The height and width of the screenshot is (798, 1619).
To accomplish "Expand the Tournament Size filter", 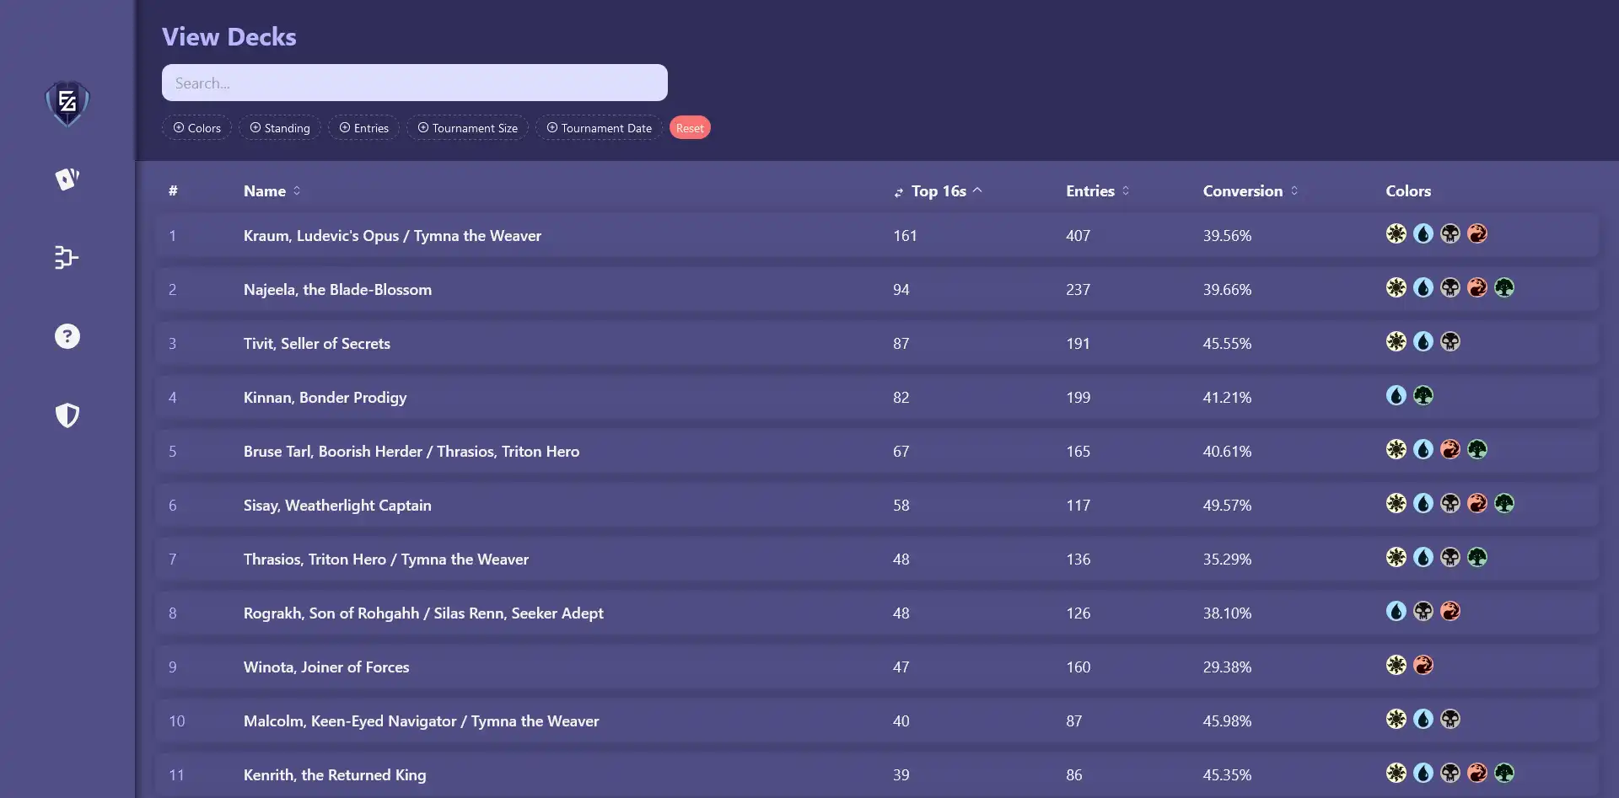I will pyautogui.click(x=468, y=128).
